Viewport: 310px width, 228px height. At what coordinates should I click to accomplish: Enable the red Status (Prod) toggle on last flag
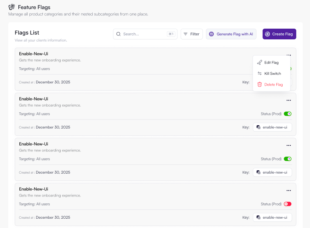(287, 204)
